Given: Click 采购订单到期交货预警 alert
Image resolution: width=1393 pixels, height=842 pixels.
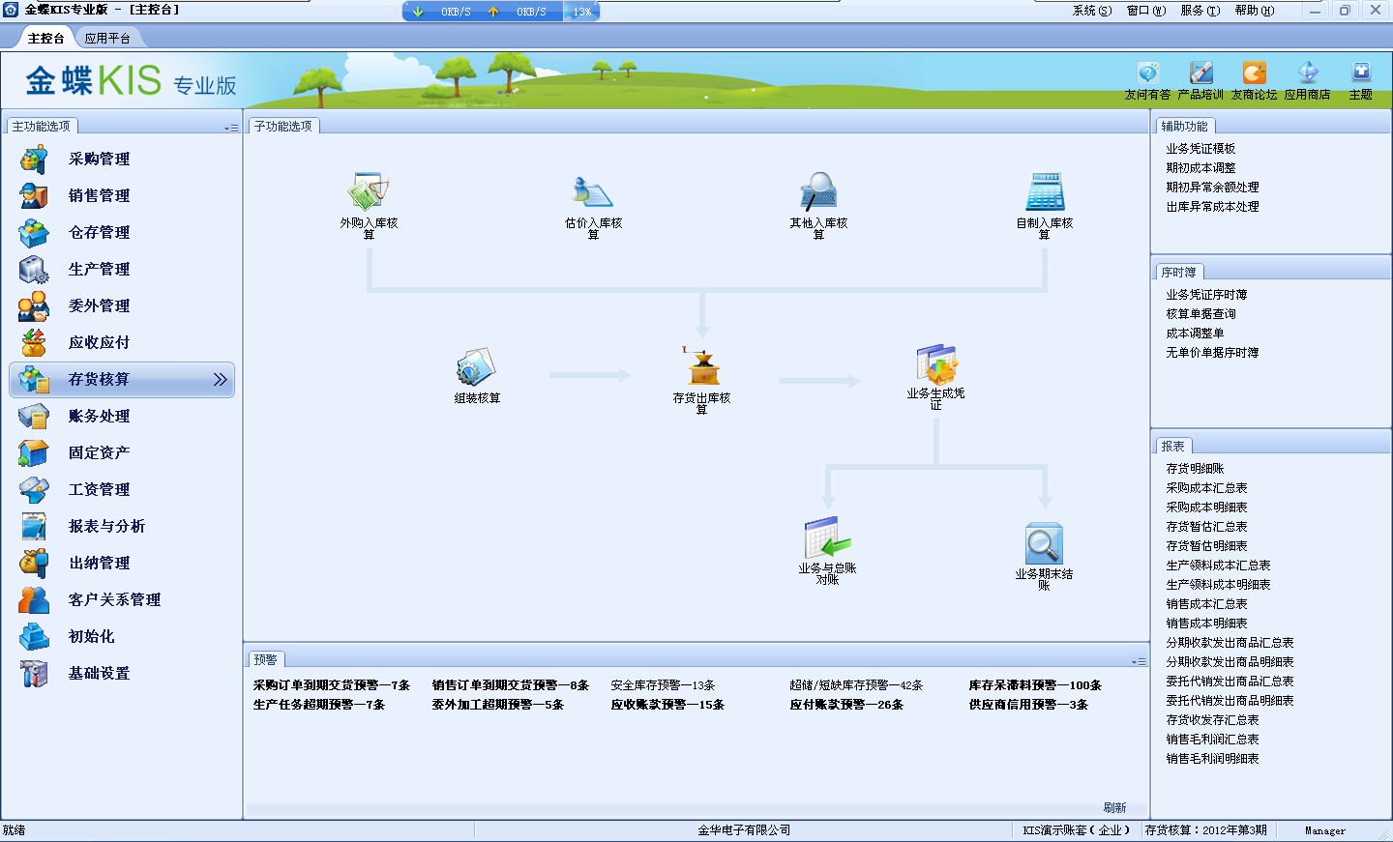Looking at the screenshot, I should [332, 685].
